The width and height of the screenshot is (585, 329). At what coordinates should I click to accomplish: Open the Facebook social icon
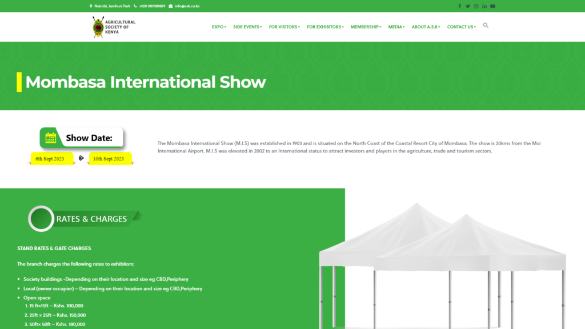[460, 6]
